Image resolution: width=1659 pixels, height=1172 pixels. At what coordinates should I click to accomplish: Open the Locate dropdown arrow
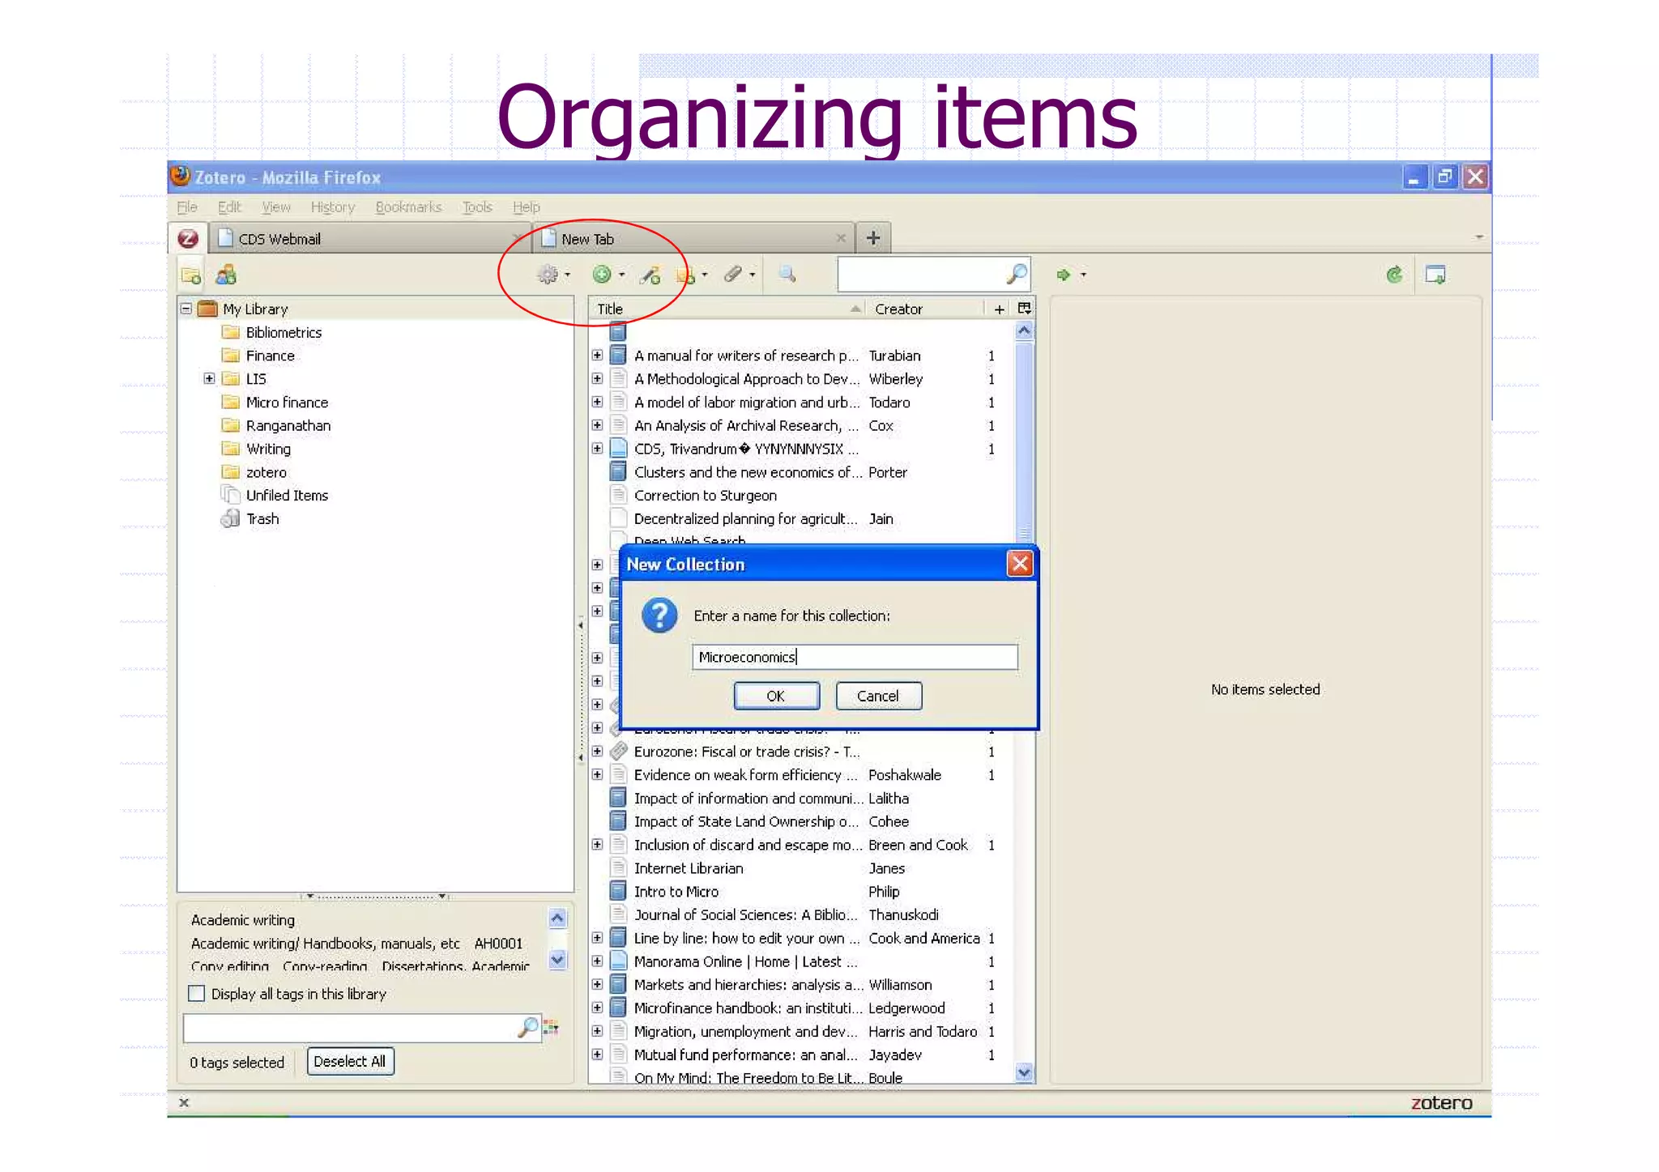tap(1083, 275)
